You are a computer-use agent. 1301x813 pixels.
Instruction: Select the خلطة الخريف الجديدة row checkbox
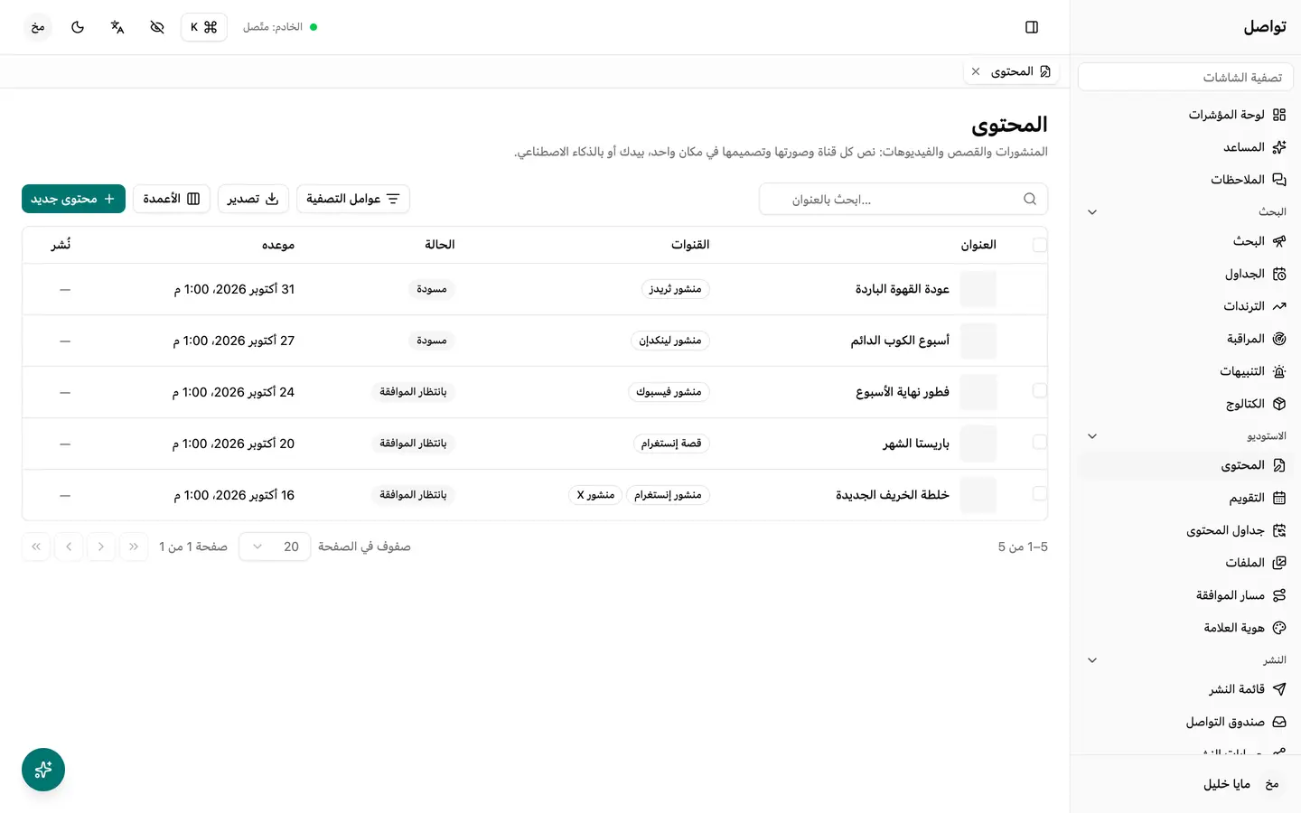pos(1040,494)
